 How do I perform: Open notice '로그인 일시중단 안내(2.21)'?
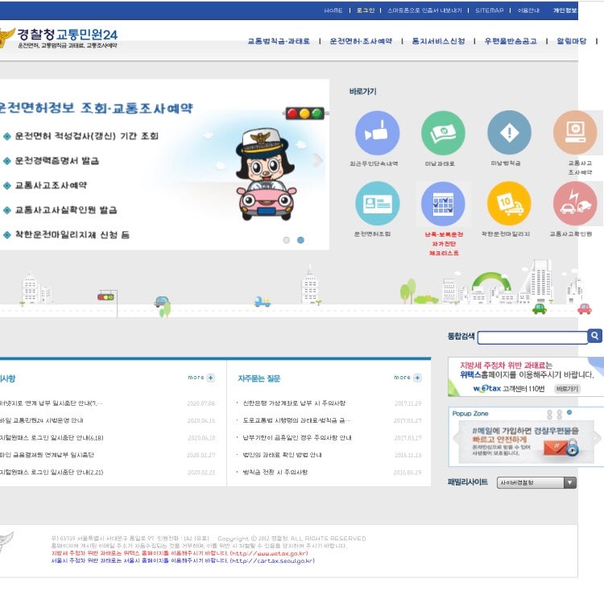(x=52, y=472)
